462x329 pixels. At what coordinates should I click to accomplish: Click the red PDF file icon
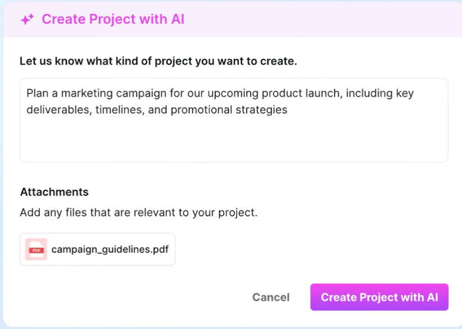(x=36, y=249)
